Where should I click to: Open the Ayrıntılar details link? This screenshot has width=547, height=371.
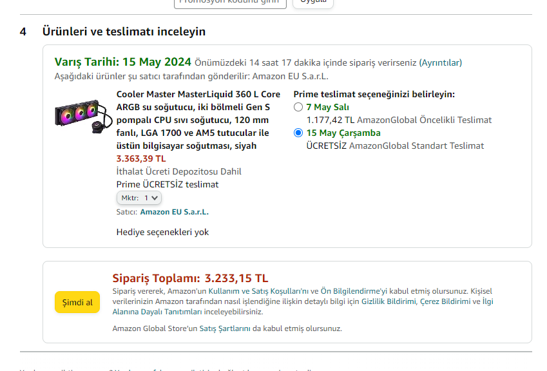tap(440, 62)
